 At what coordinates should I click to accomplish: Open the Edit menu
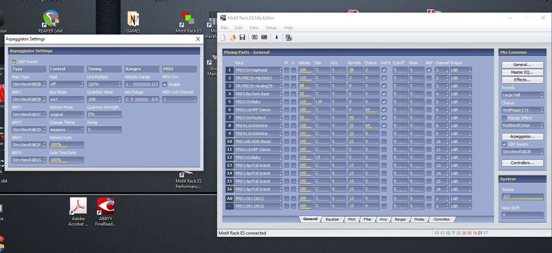pyautogui.click(x=239, y=28)
